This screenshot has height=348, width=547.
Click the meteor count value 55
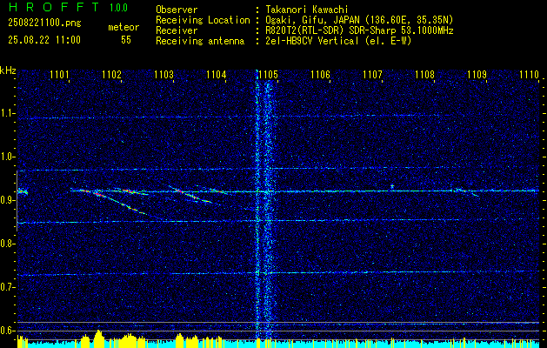(x=126, y=40)
